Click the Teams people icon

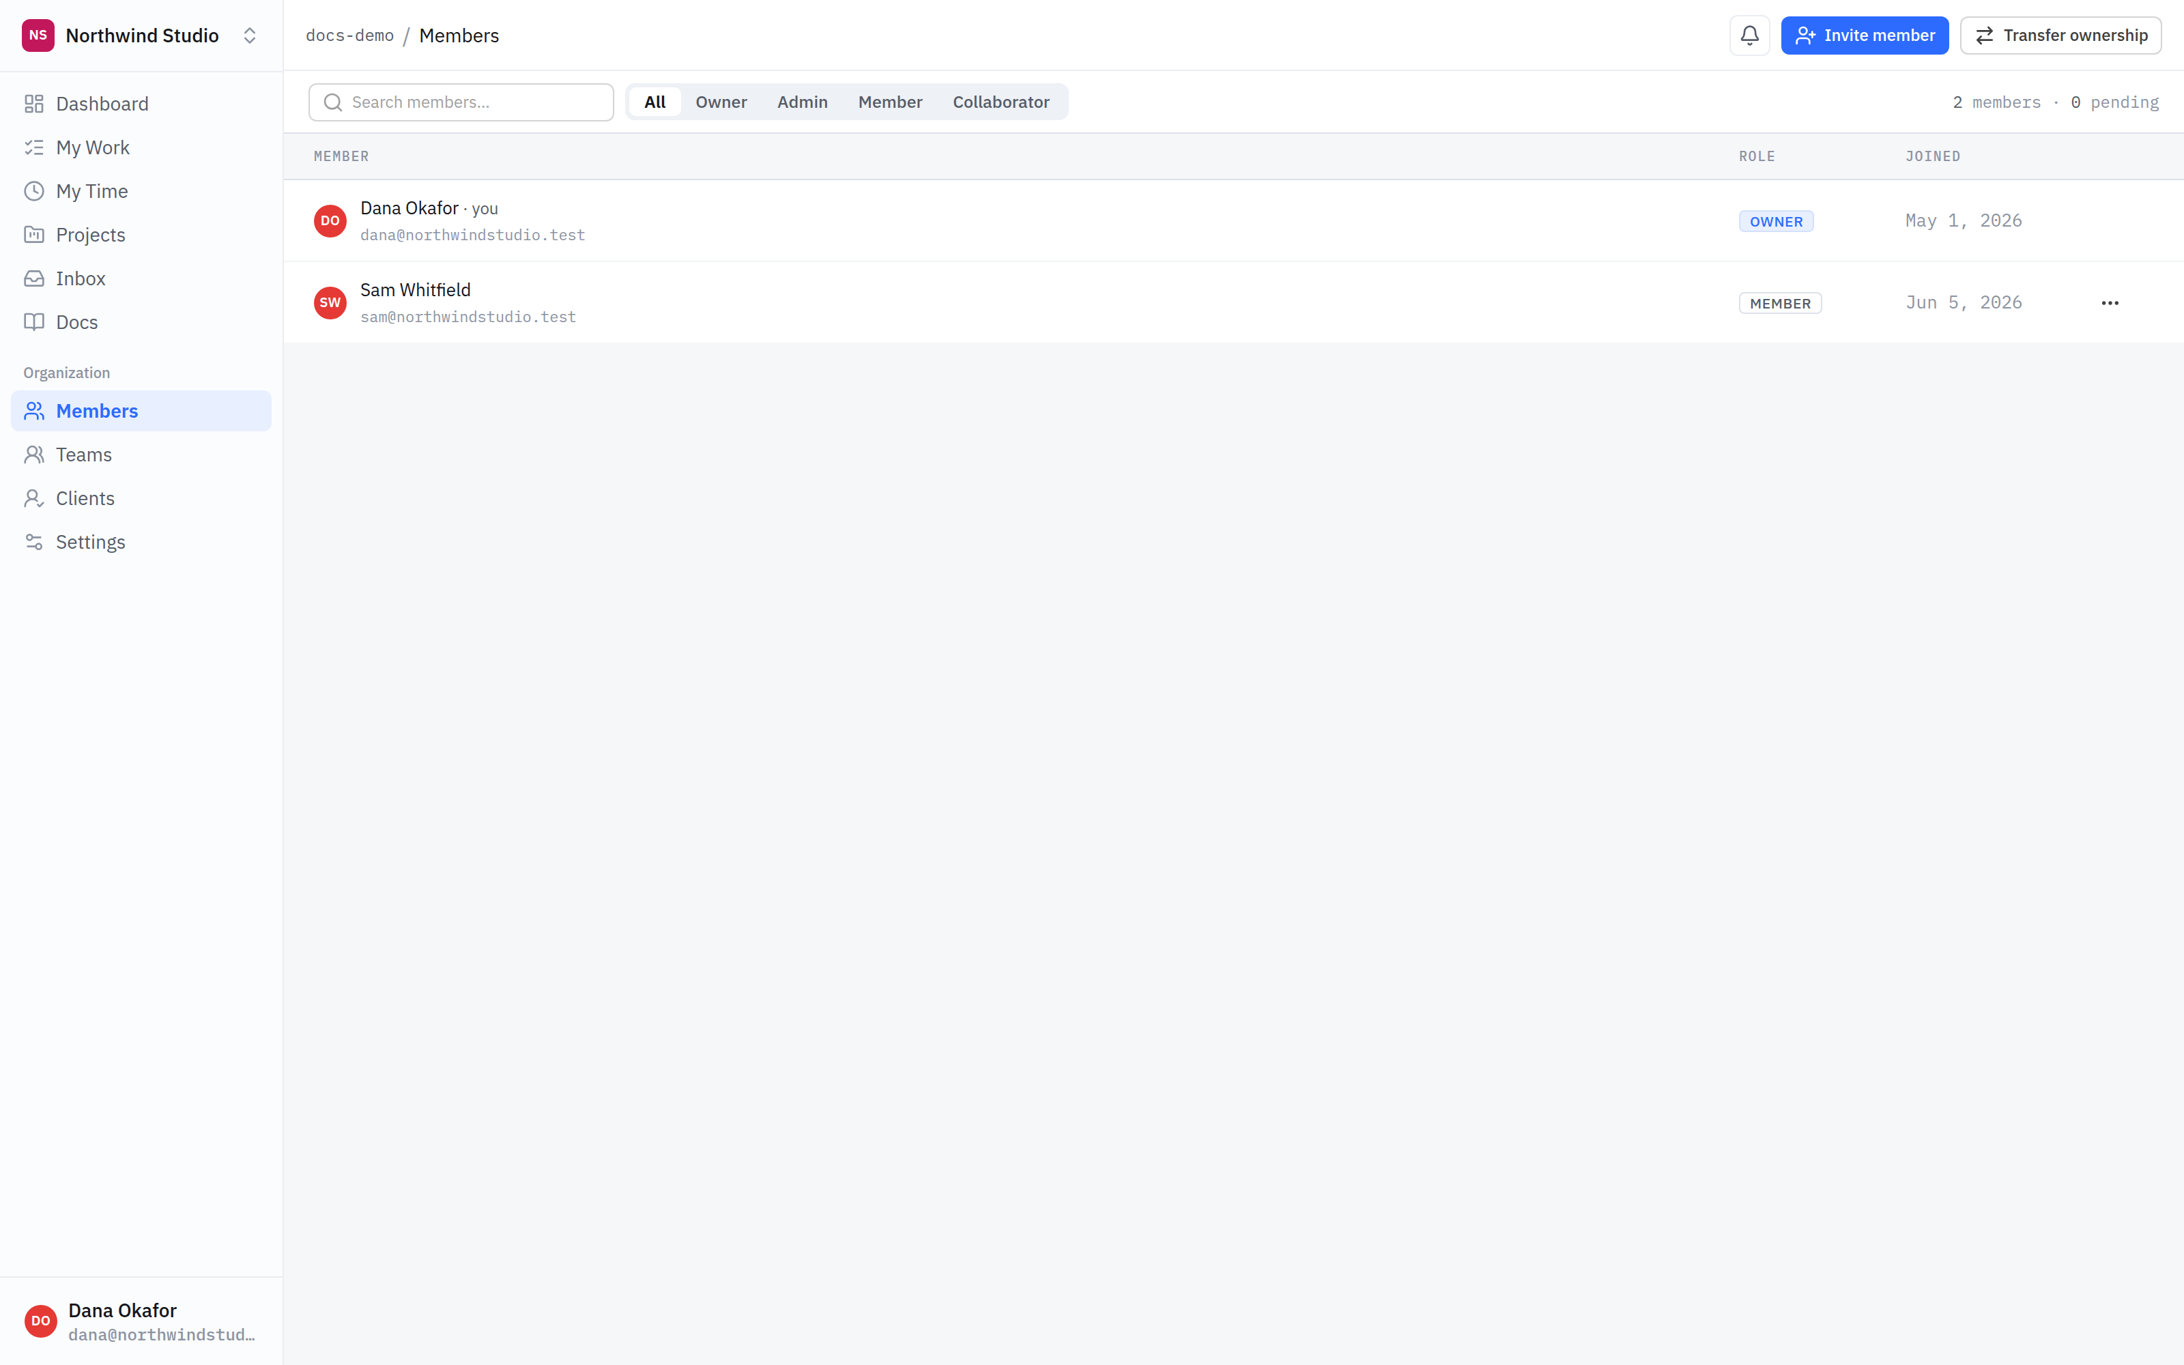pyautogui.click(x=34, y=454)
